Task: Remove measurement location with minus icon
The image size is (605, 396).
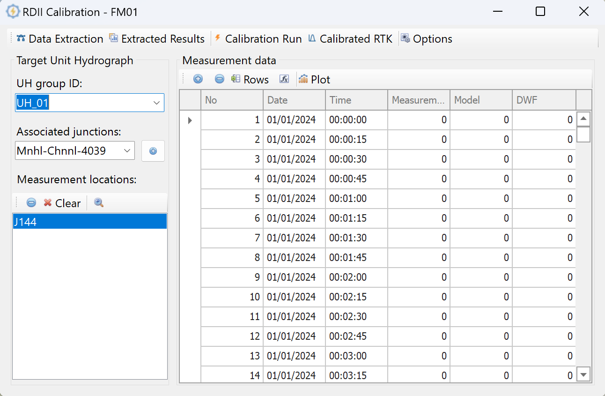Action: (x=31, y=203)
